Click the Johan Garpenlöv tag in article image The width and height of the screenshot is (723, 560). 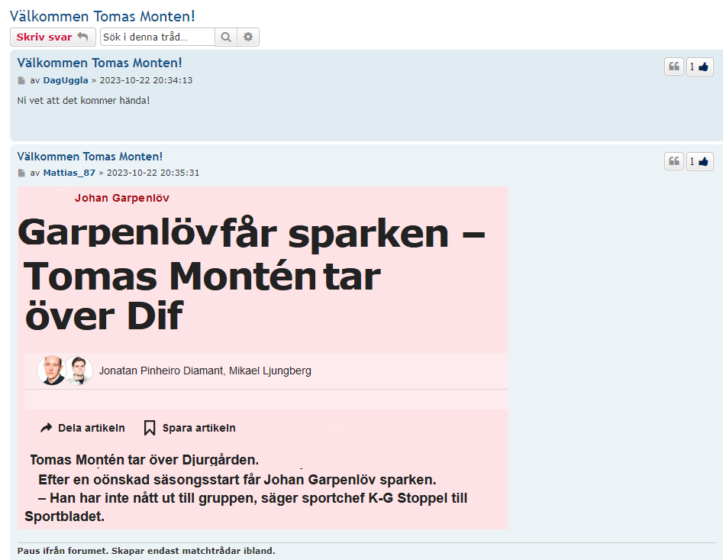[122, 198]
